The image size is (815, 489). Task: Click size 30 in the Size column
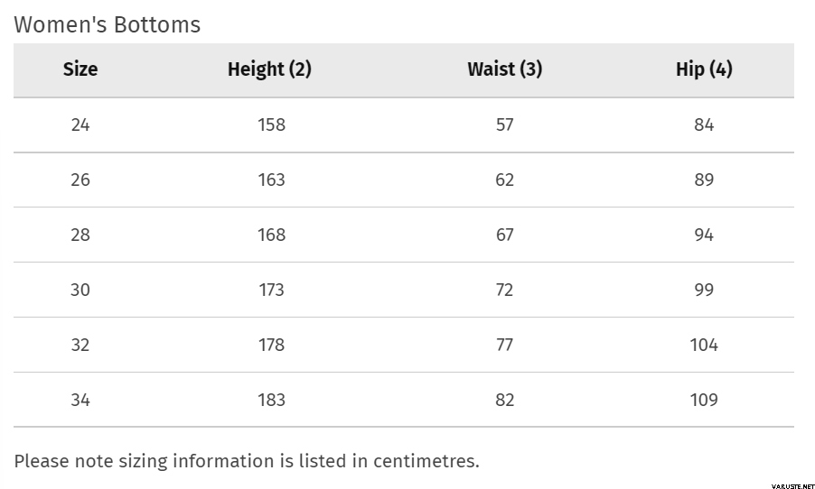tap(80, 290)
